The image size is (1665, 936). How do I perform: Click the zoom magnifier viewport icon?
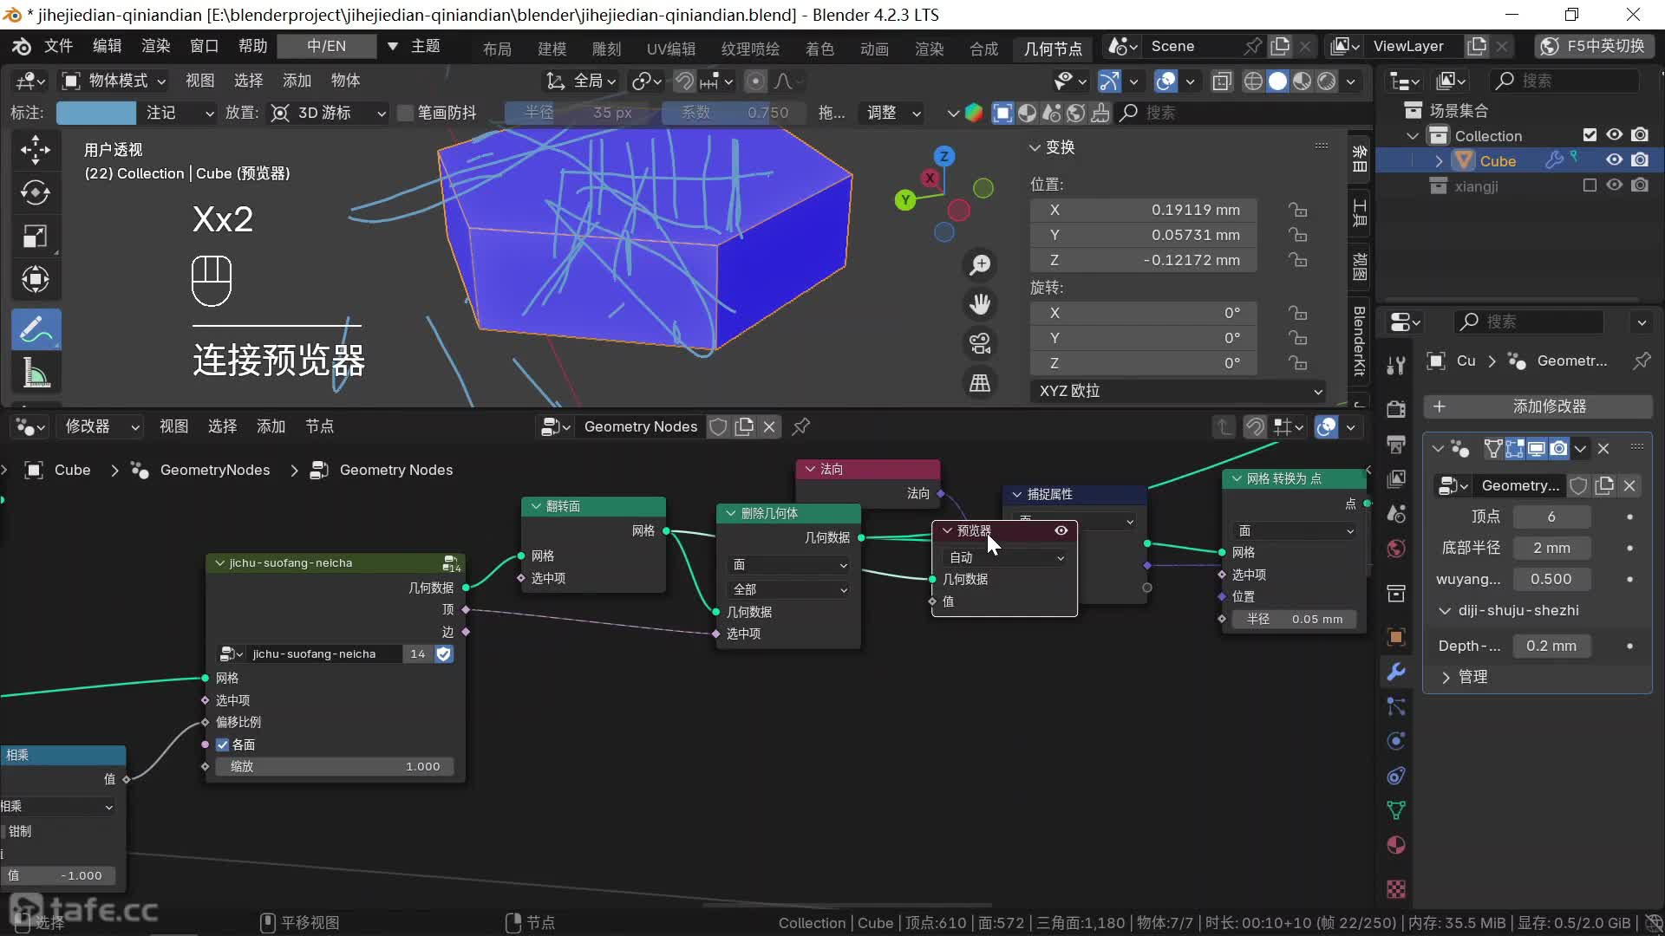[980, 264]
